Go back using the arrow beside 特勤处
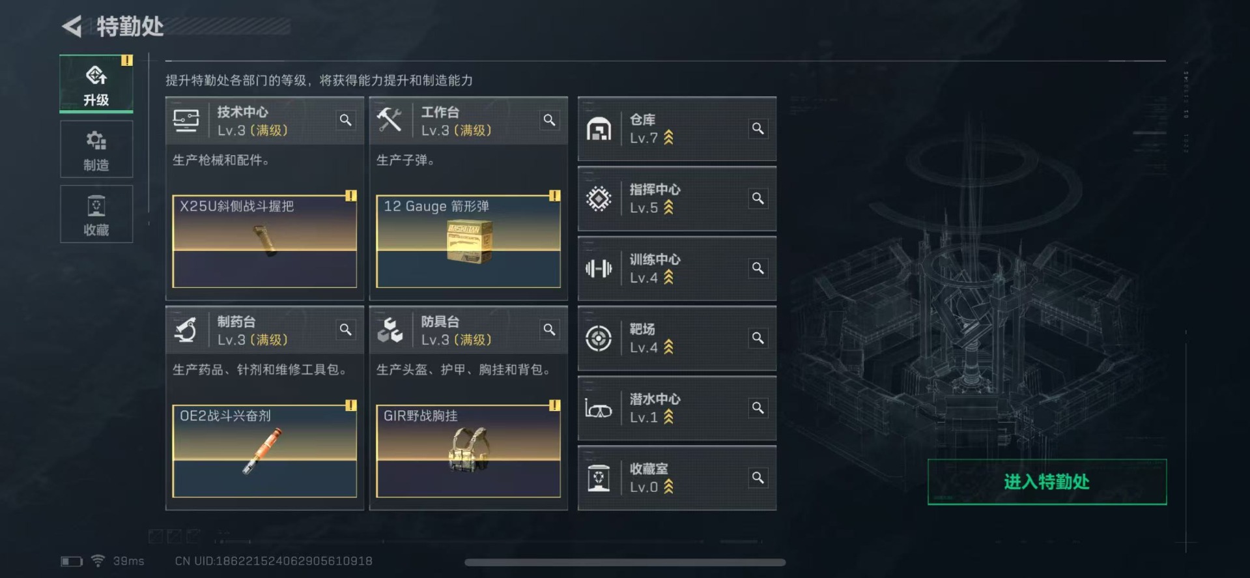The image size is (1250, 578). click(72, 26)
